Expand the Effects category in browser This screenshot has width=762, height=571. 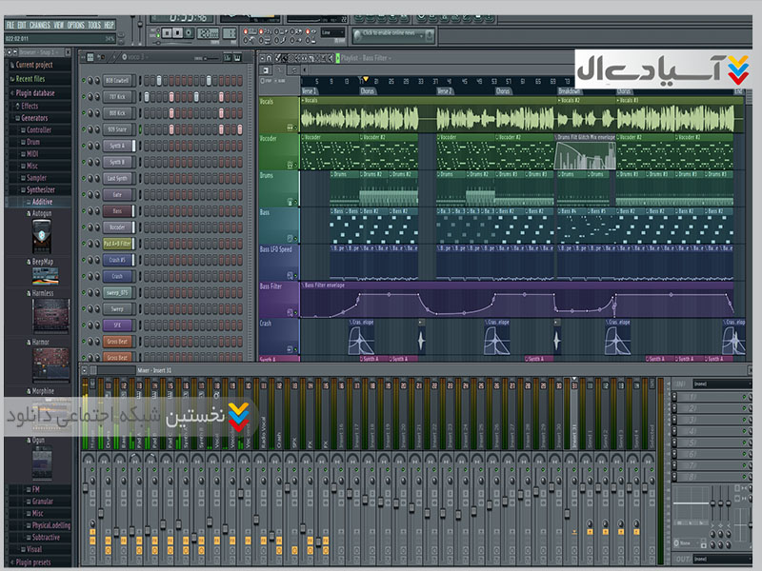coord(30,106)
